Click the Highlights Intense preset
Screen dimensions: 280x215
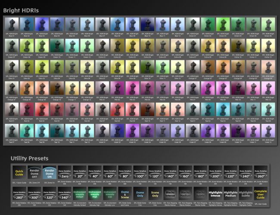click(x=215, y=196)
